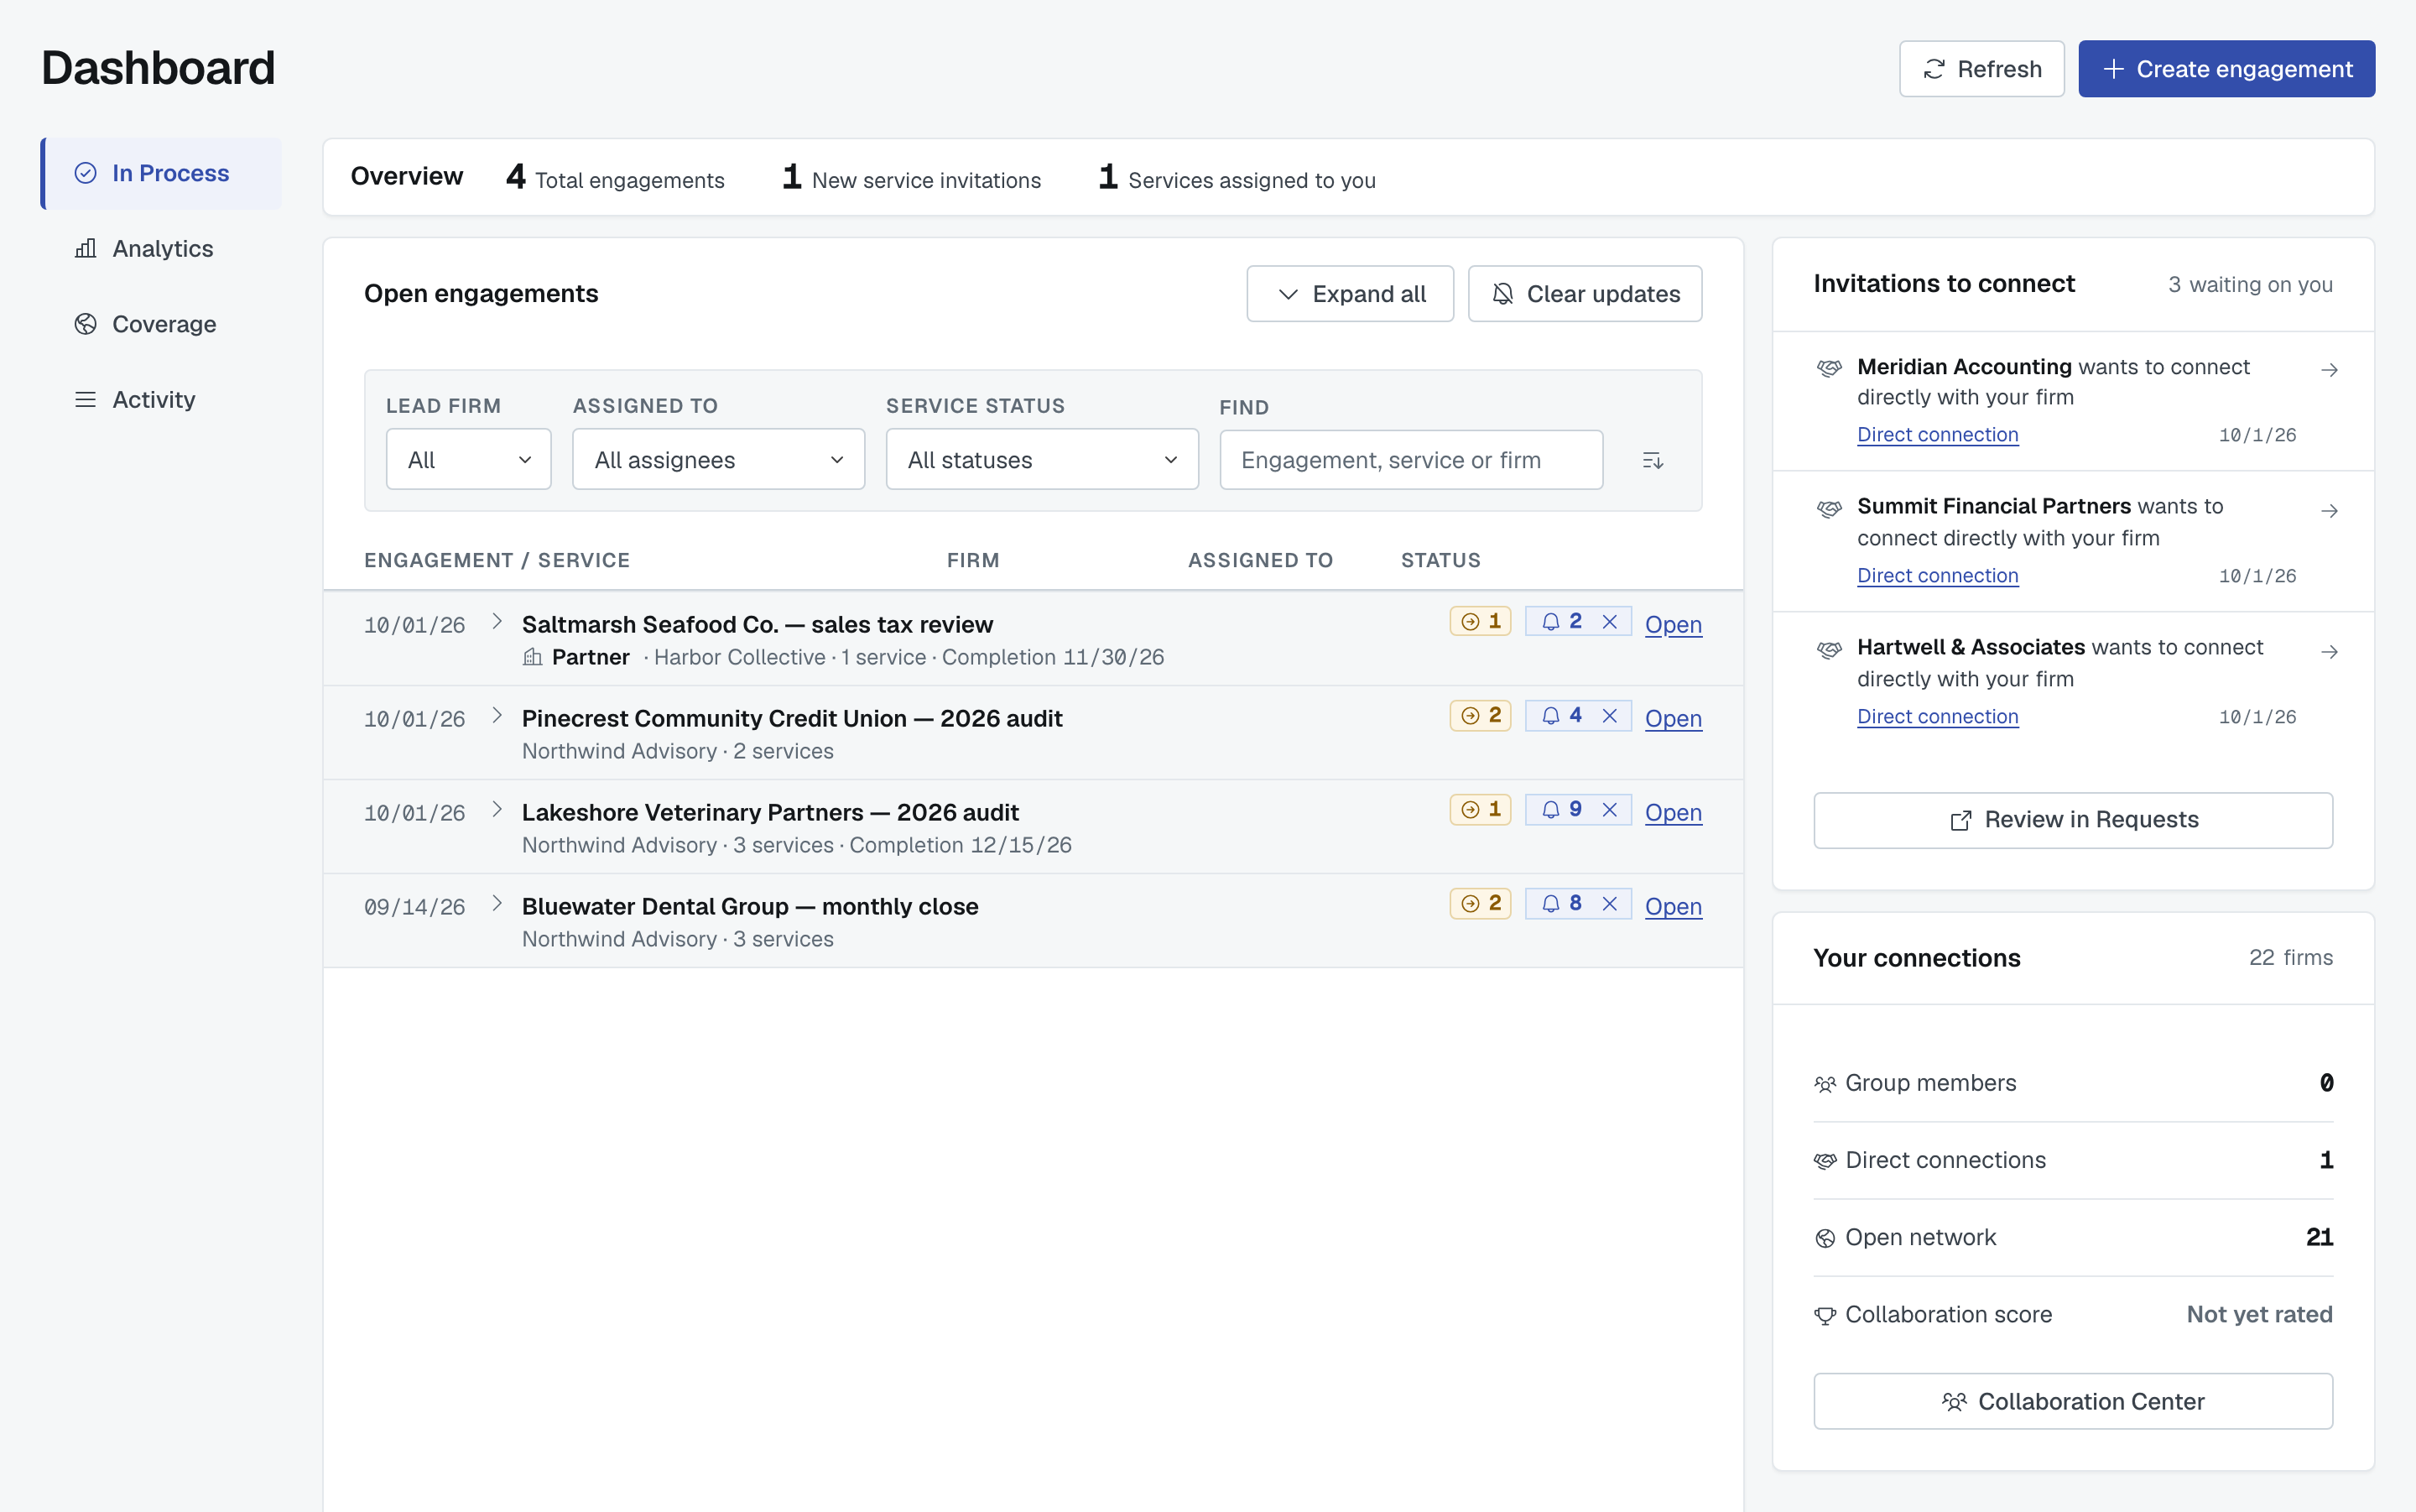
Task: Open the Analytics section
Action: (x=161, y=248)
